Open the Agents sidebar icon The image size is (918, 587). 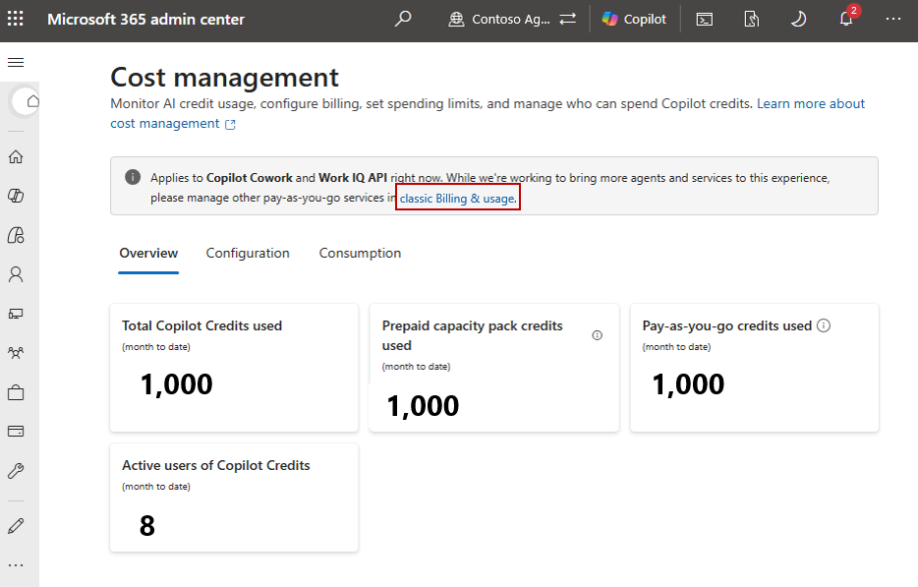pyautogui.click(x=16, y=235)
